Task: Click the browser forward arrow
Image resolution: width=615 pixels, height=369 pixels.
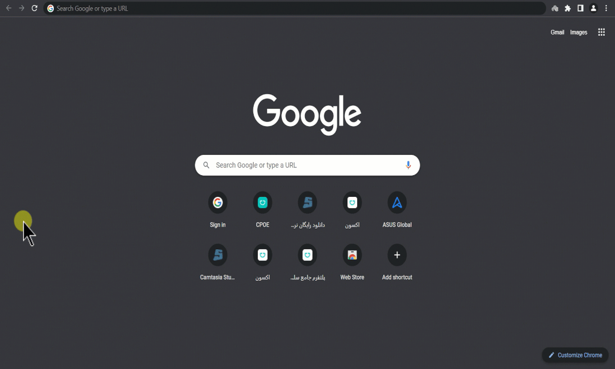Action: pos(22,8)
